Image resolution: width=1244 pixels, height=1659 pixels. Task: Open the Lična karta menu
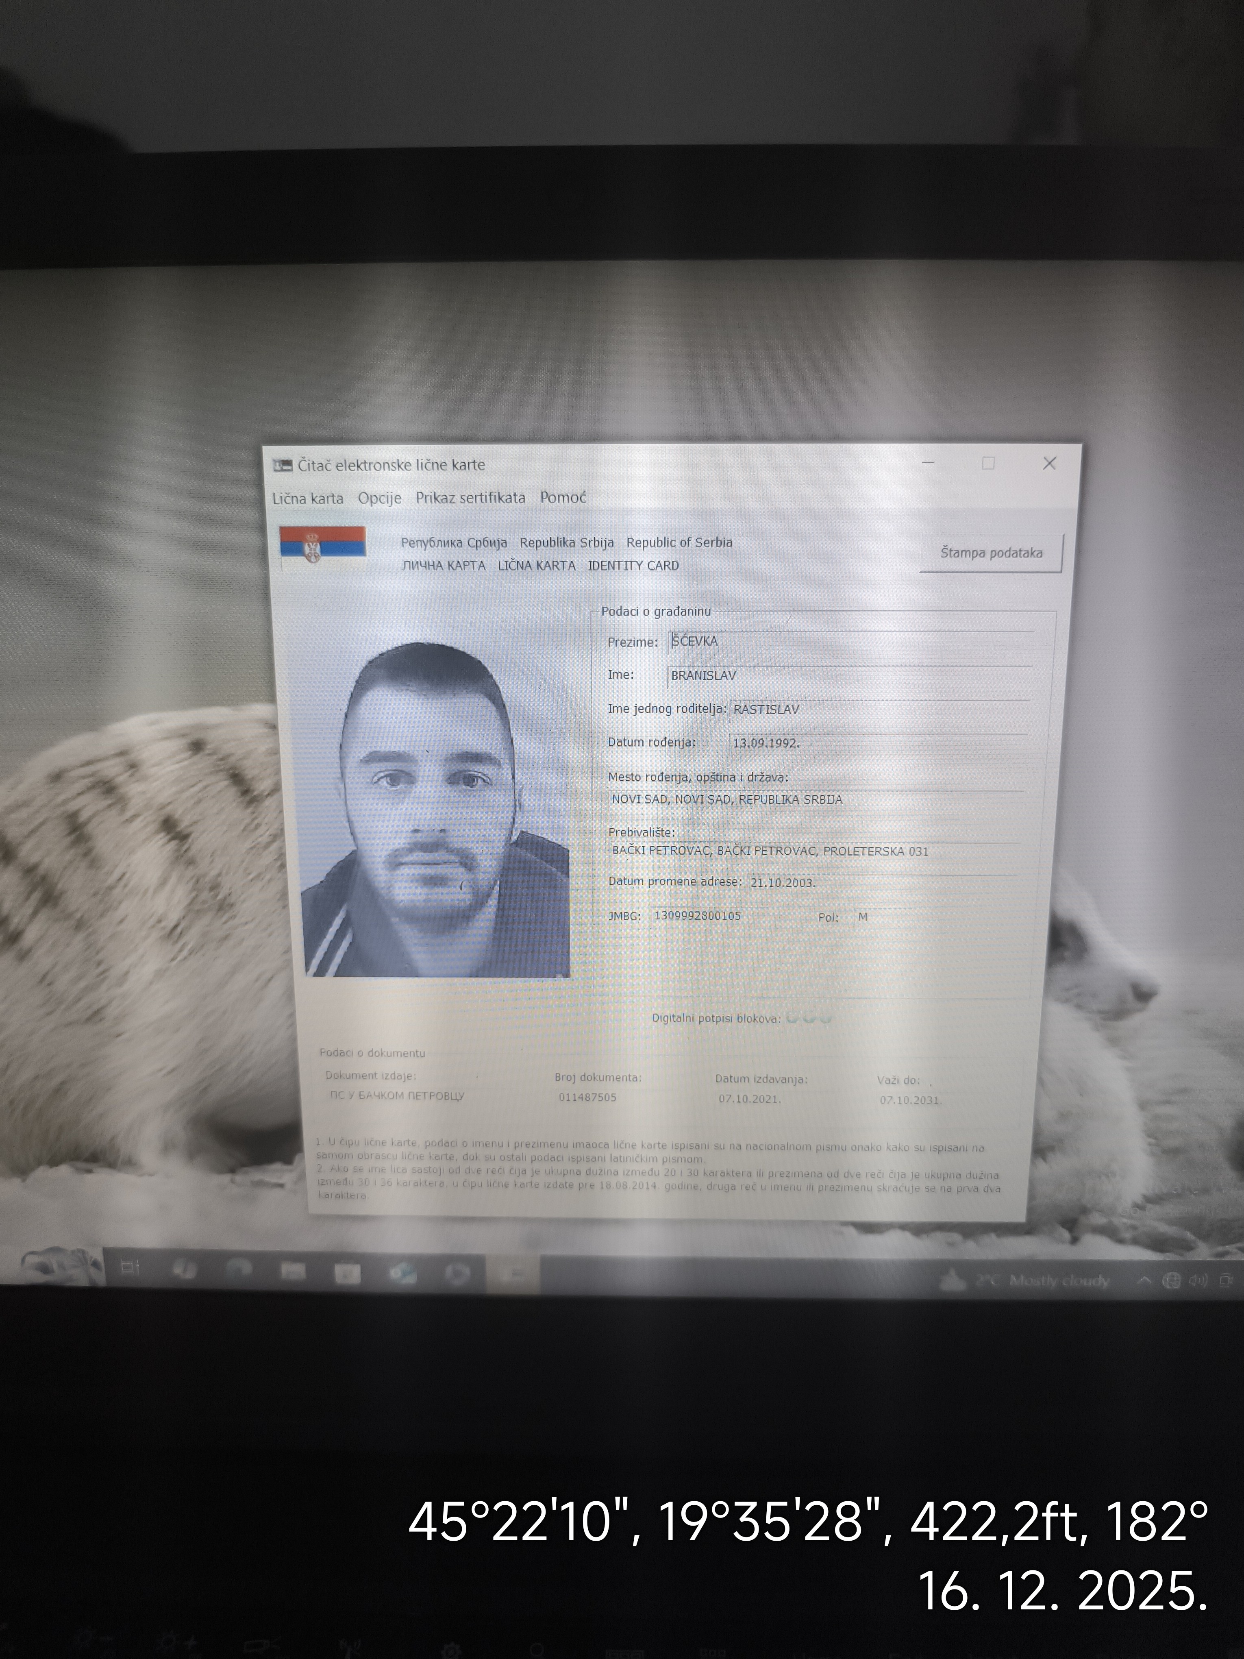[x=307, y=498]
